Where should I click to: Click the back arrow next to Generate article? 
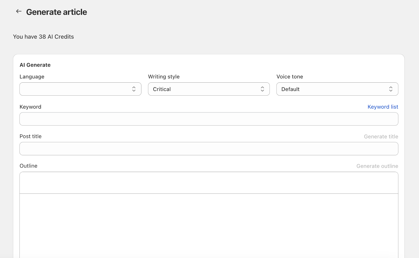19,11
